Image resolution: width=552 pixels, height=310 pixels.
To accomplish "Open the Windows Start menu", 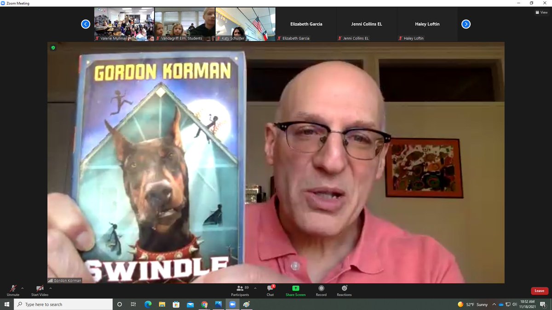I will coord(7,304).
